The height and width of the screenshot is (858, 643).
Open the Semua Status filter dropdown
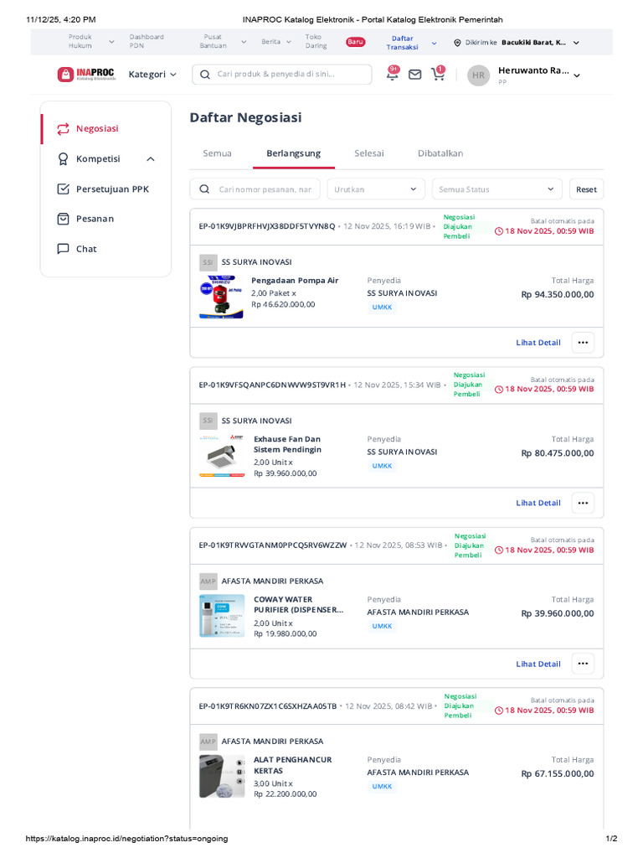(497, 189)
